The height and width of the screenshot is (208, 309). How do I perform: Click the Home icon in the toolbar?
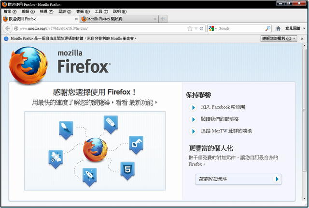pyautogui.click(x=278, y=28)
